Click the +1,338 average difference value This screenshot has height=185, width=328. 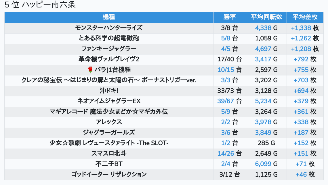click(x=301, y=28)
